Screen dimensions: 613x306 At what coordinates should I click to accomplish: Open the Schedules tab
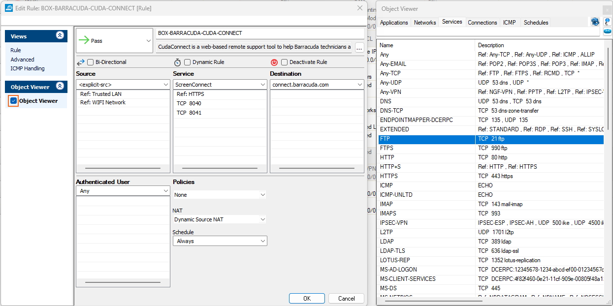click(536, 23)
